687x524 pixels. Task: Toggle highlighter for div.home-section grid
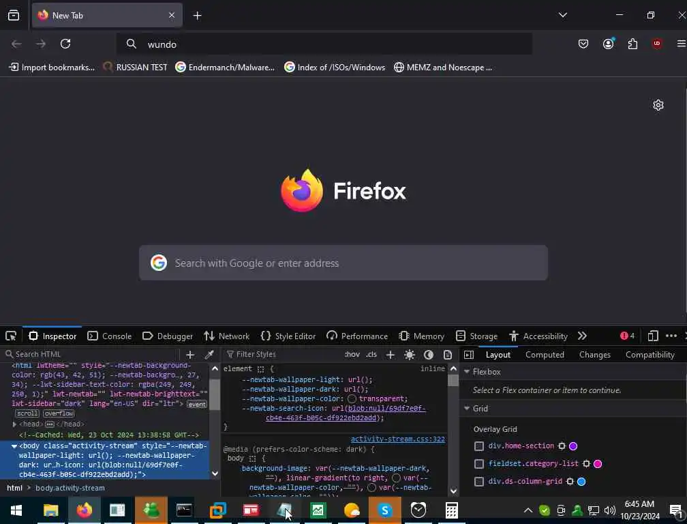tap(562, 446)
